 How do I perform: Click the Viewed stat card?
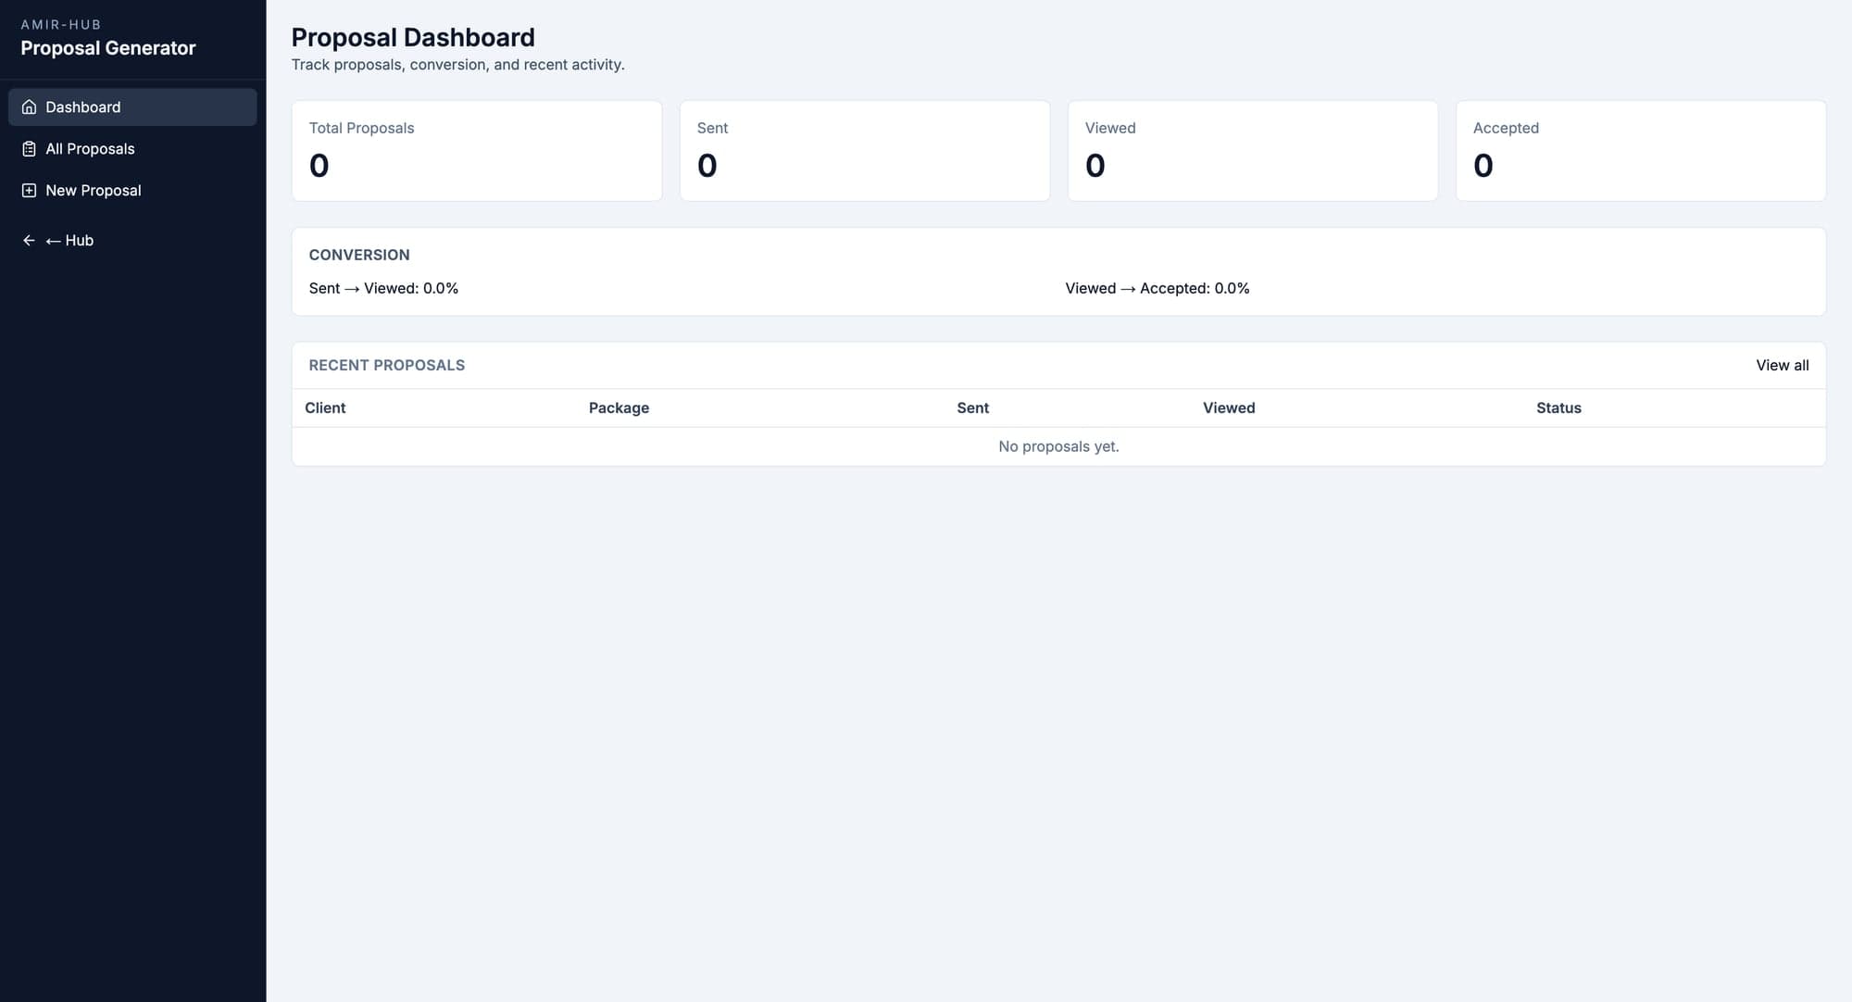point(1253,150)
